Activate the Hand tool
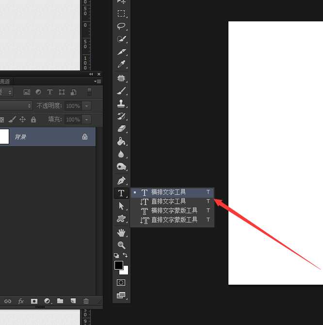Image resolution: width=323 pixels, height=325 pixels. click(x=121, y=233)
